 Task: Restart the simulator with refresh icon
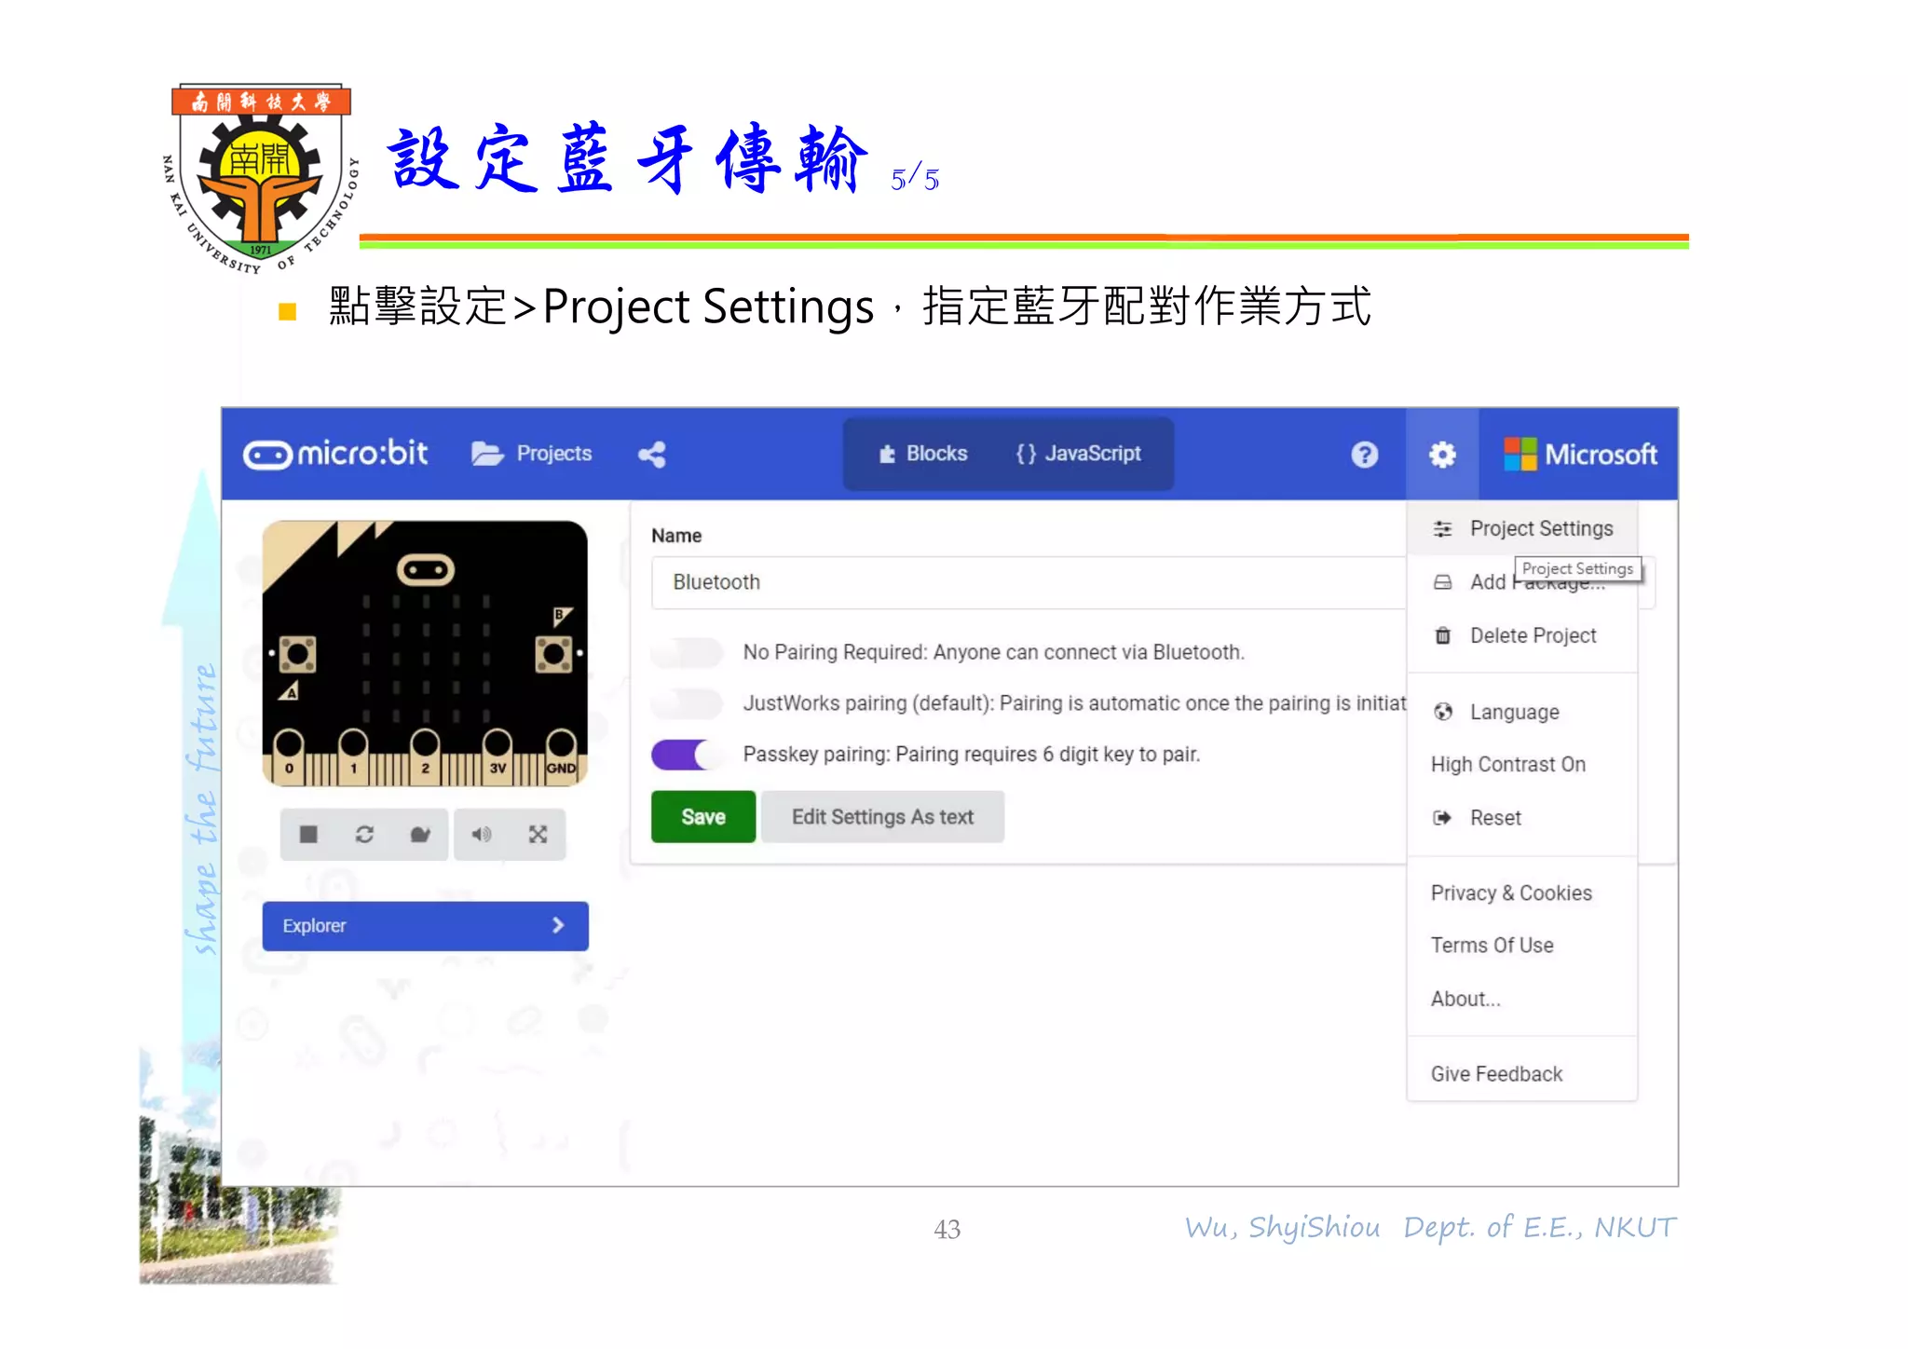[364, 835]
